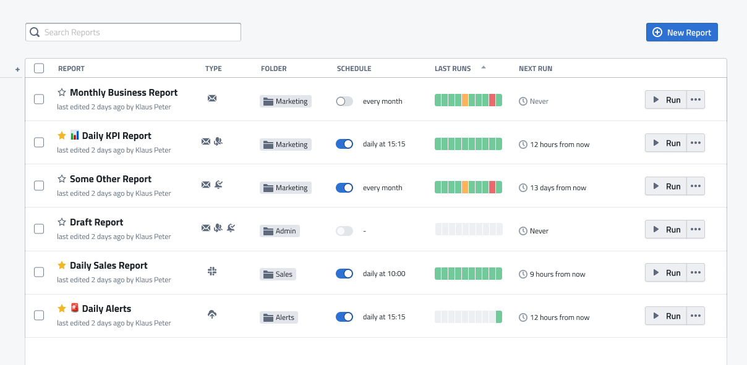This screenshot has height=365, width=747.
Task: Run the Some Other Report
Action: pos(666,187)
